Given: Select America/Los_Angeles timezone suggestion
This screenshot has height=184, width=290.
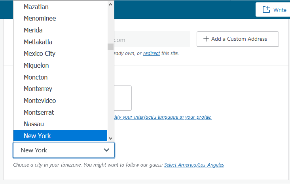Looking at the screenshot, I should tap(194, 165).
